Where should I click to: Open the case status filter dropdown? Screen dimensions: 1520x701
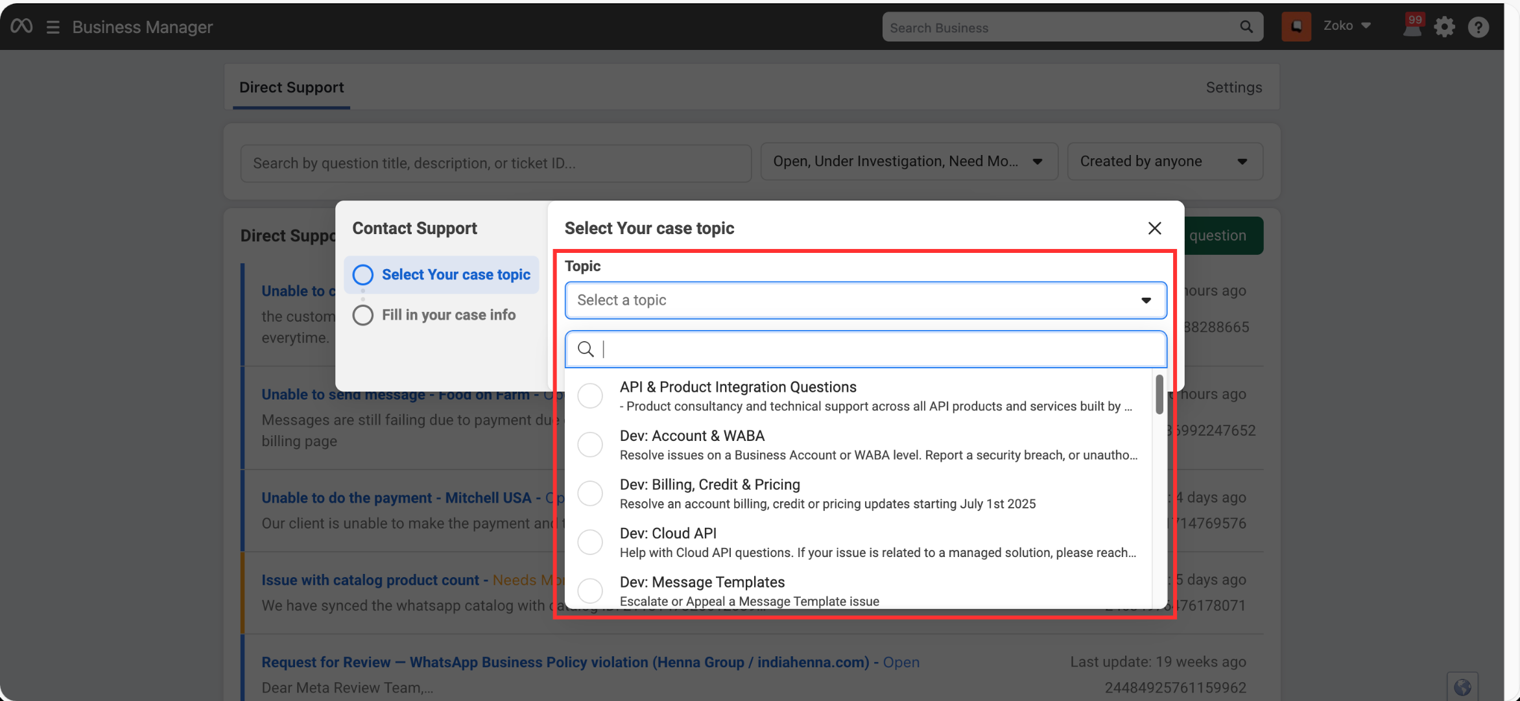pyautogui.click(x=908, y=161)
